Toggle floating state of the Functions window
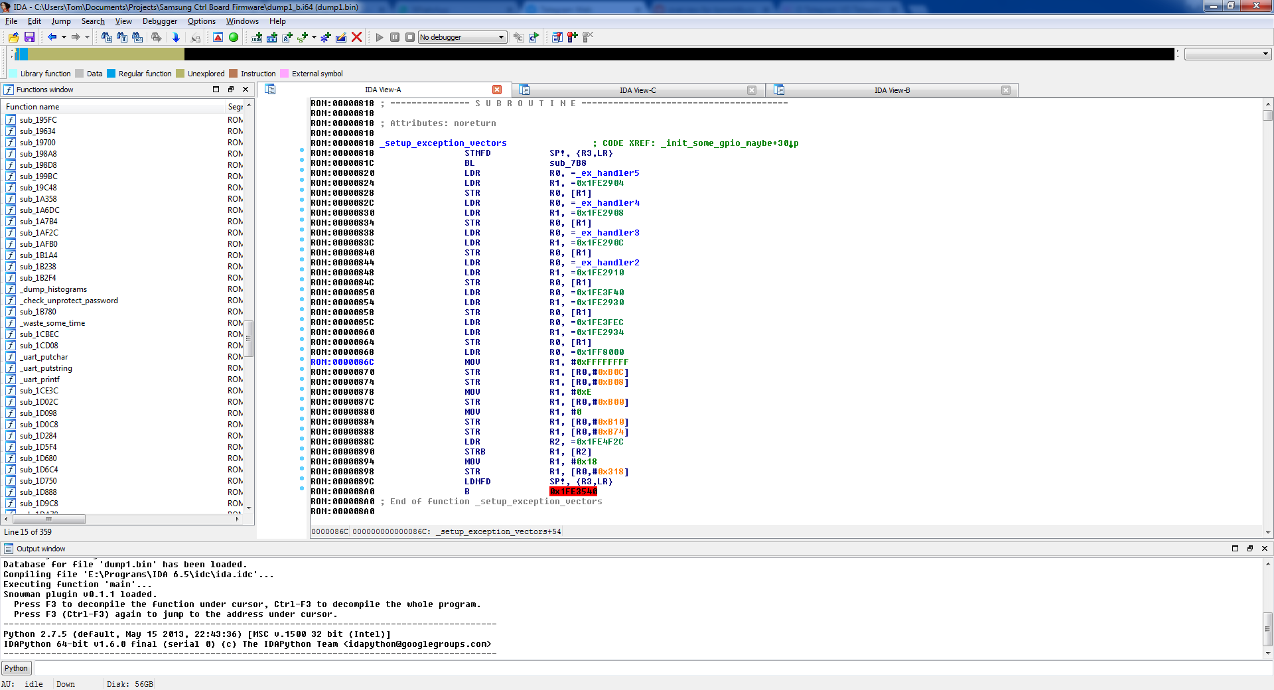 click(231, 90)
